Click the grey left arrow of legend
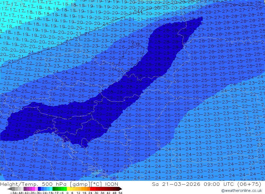This screenshot has height=194, width=265. [10, 189]
